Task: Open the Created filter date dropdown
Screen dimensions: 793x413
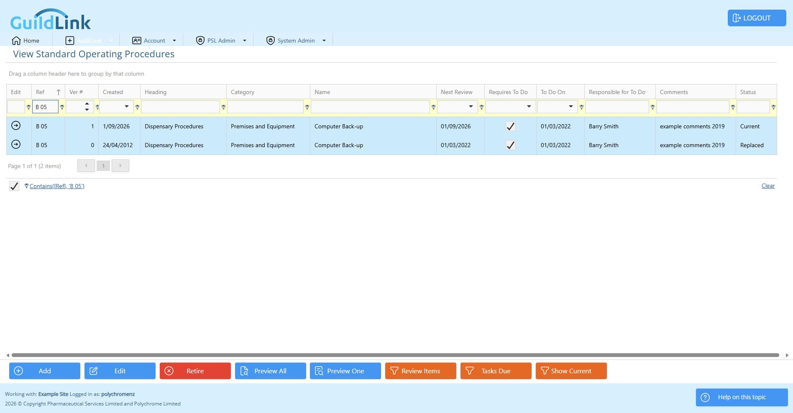Action: coord(126,107)
